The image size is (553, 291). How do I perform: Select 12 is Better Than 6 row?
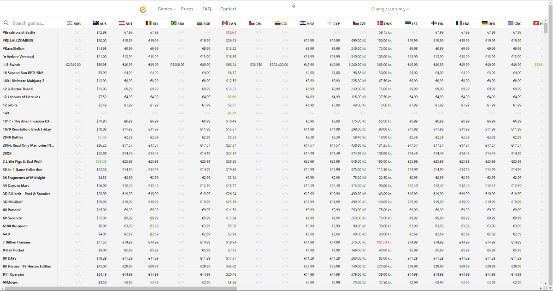18,89
